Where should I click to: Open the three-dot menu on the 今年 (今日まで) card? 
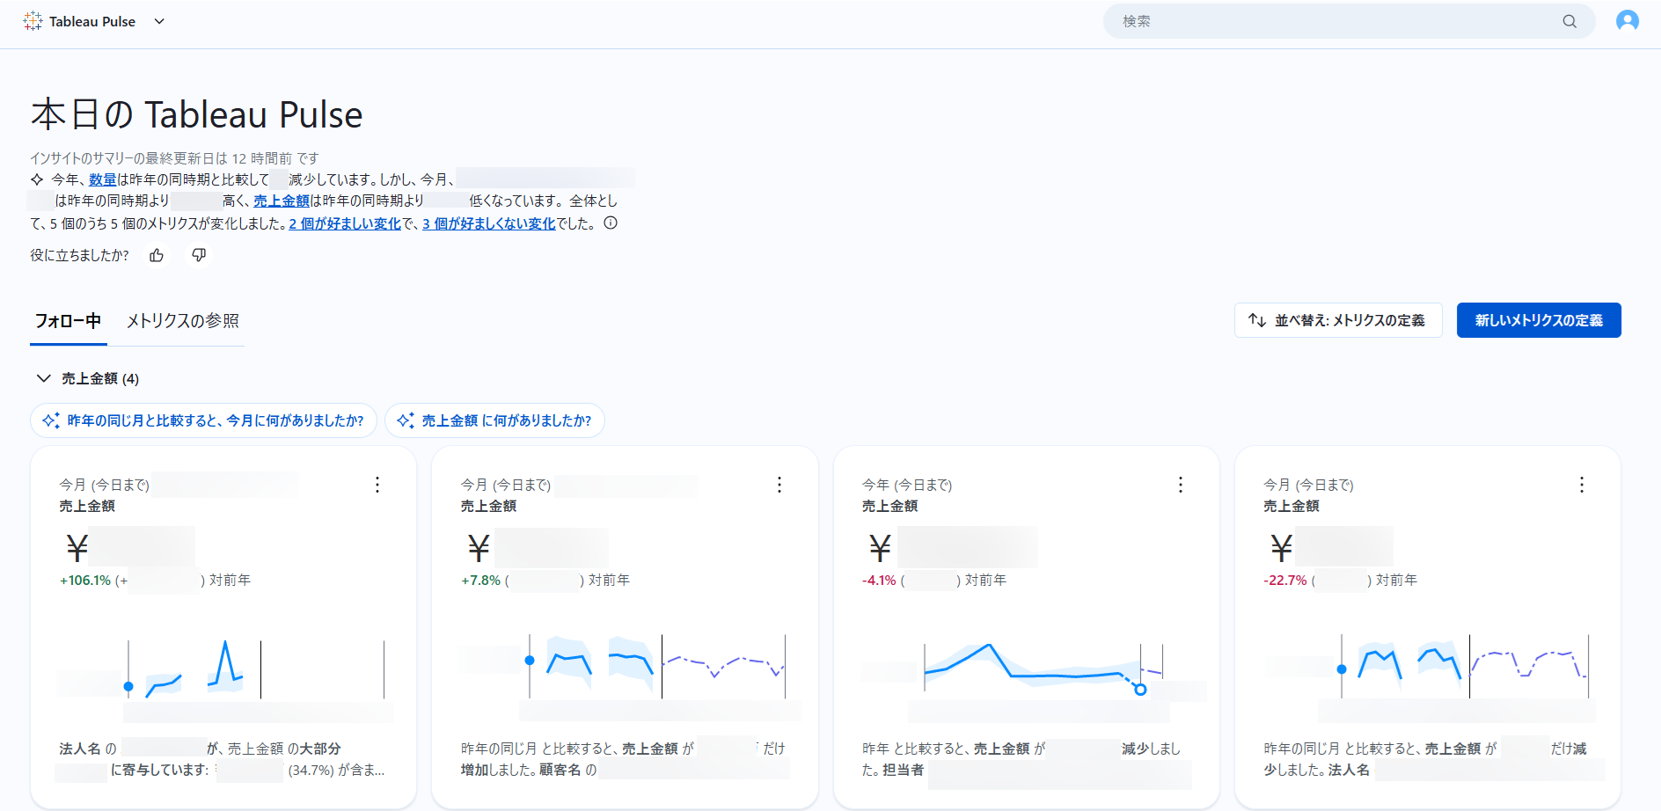point(1180,484)
